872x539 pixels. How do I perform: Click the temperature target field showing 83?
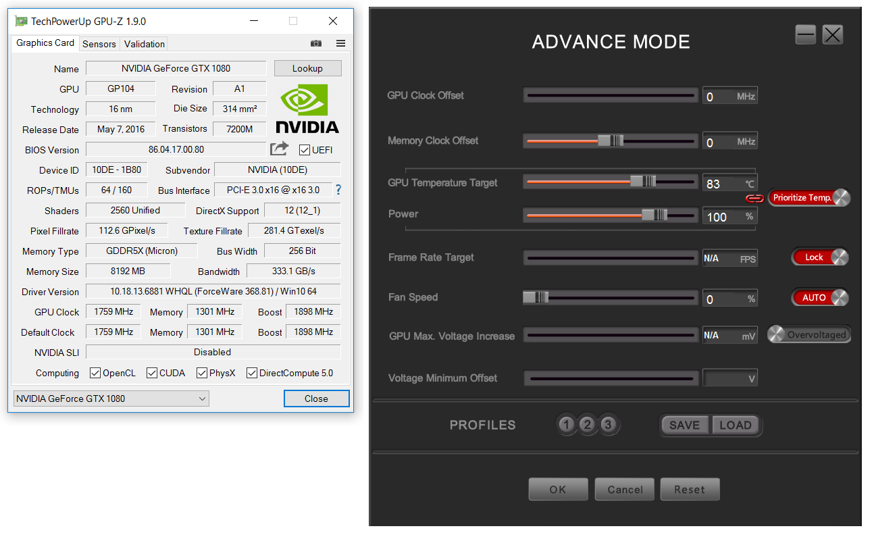click(730, 183)
